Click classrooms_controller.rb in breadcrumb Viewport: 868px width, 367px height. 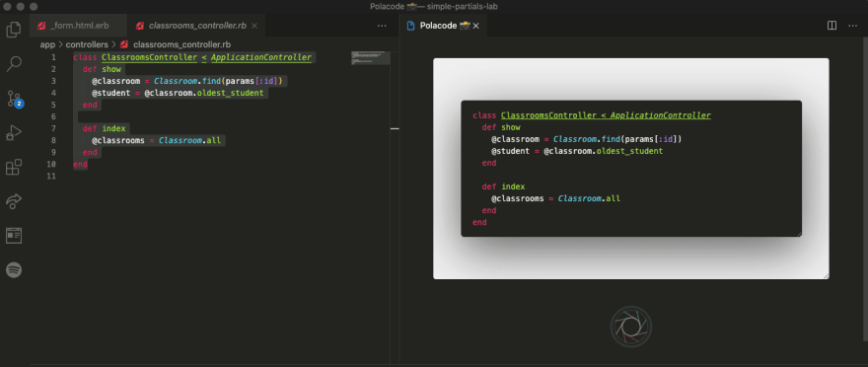coord(182,44)
